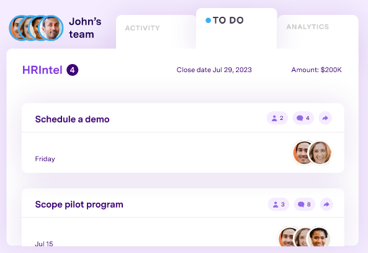Open assignees count on Scope pilot program
The image size is (368, 253).
279,205
